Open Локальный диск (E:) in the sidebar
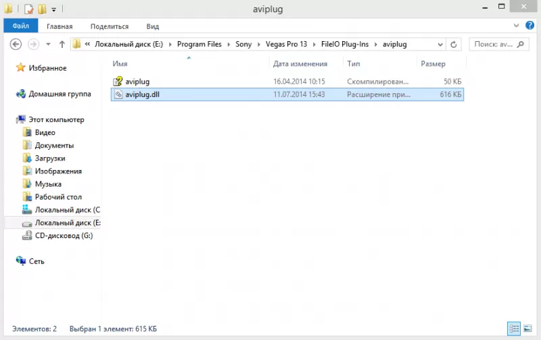Screen dimensions: 541x340 68,223
